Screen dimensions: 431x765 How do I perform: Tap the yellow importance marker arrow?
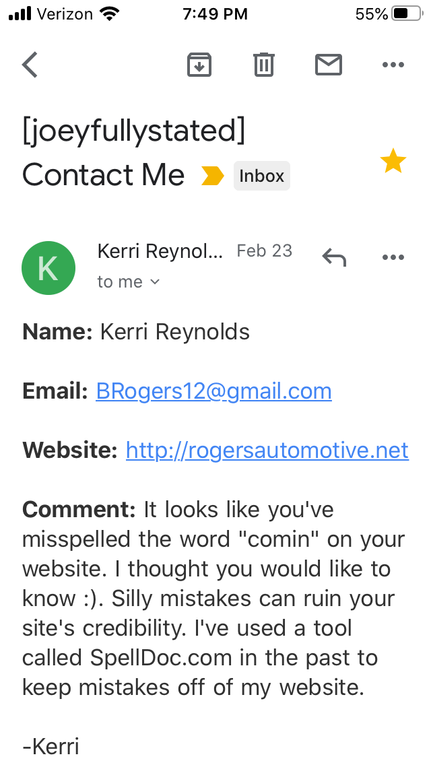click(x=212, y=176)
